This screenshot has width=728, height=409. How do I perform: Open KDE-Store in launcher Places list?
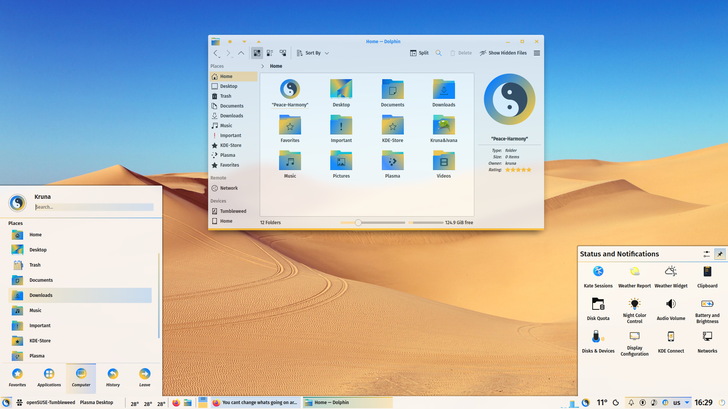click(80, 341)
